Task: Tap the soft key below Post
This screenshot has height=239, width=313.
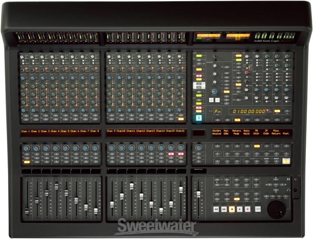Action: click(x=286, y=146)
